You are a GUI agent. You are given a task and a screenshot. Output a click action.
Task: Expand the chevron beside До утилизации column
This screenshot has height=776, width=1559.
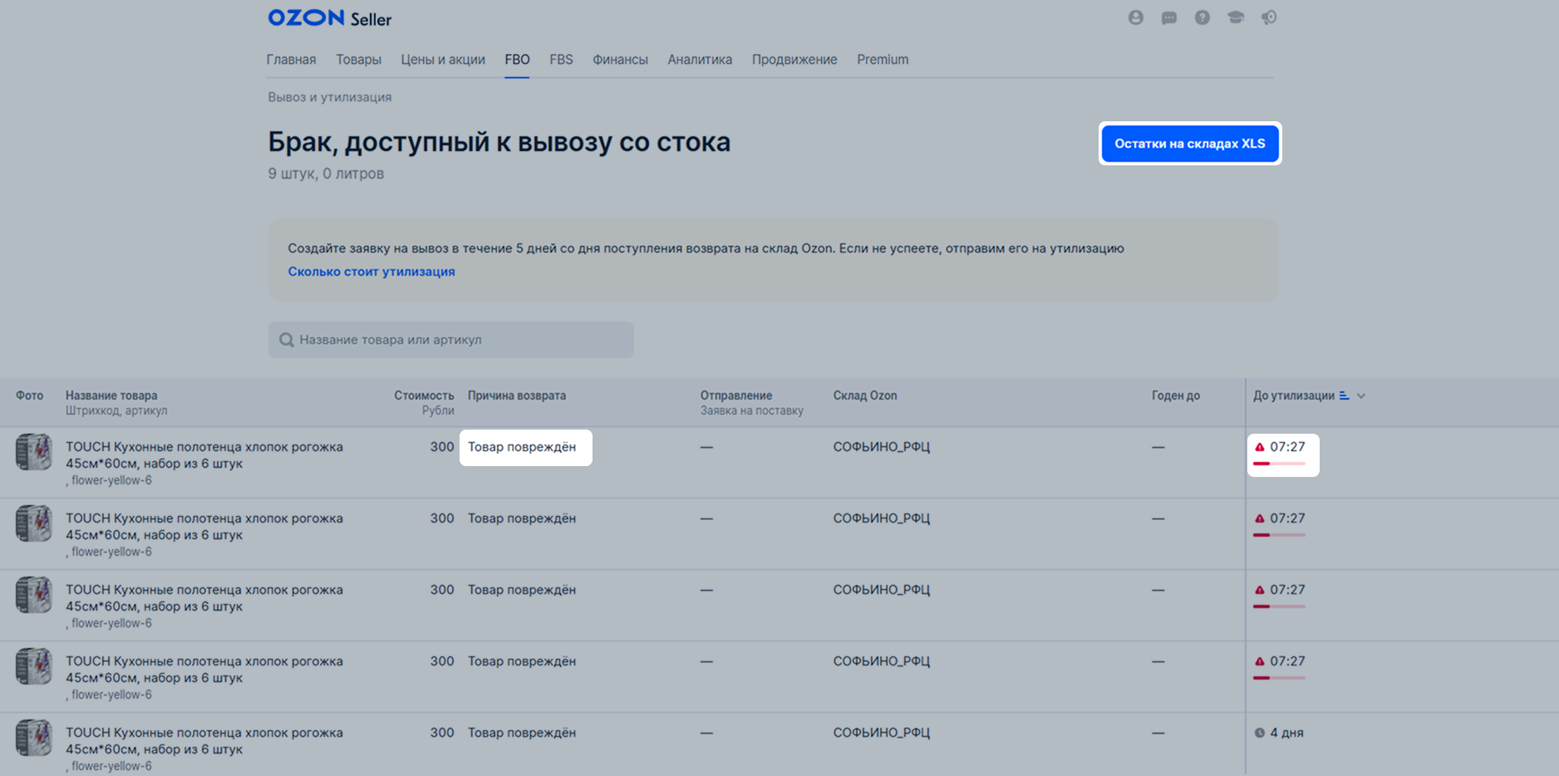coord(1361,395)
